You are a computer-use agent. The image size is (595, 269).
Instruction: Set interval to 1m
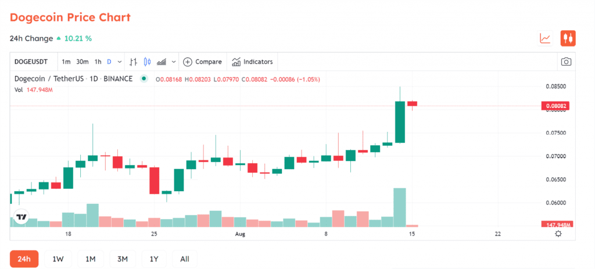click(x=66, y=62)
